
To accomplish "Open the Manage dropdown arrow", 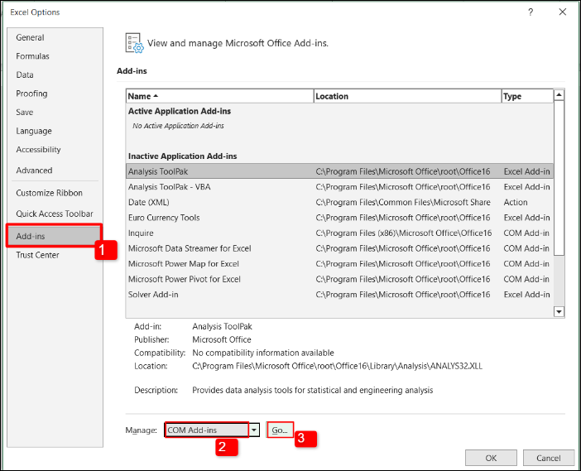I will pos(255,430).
